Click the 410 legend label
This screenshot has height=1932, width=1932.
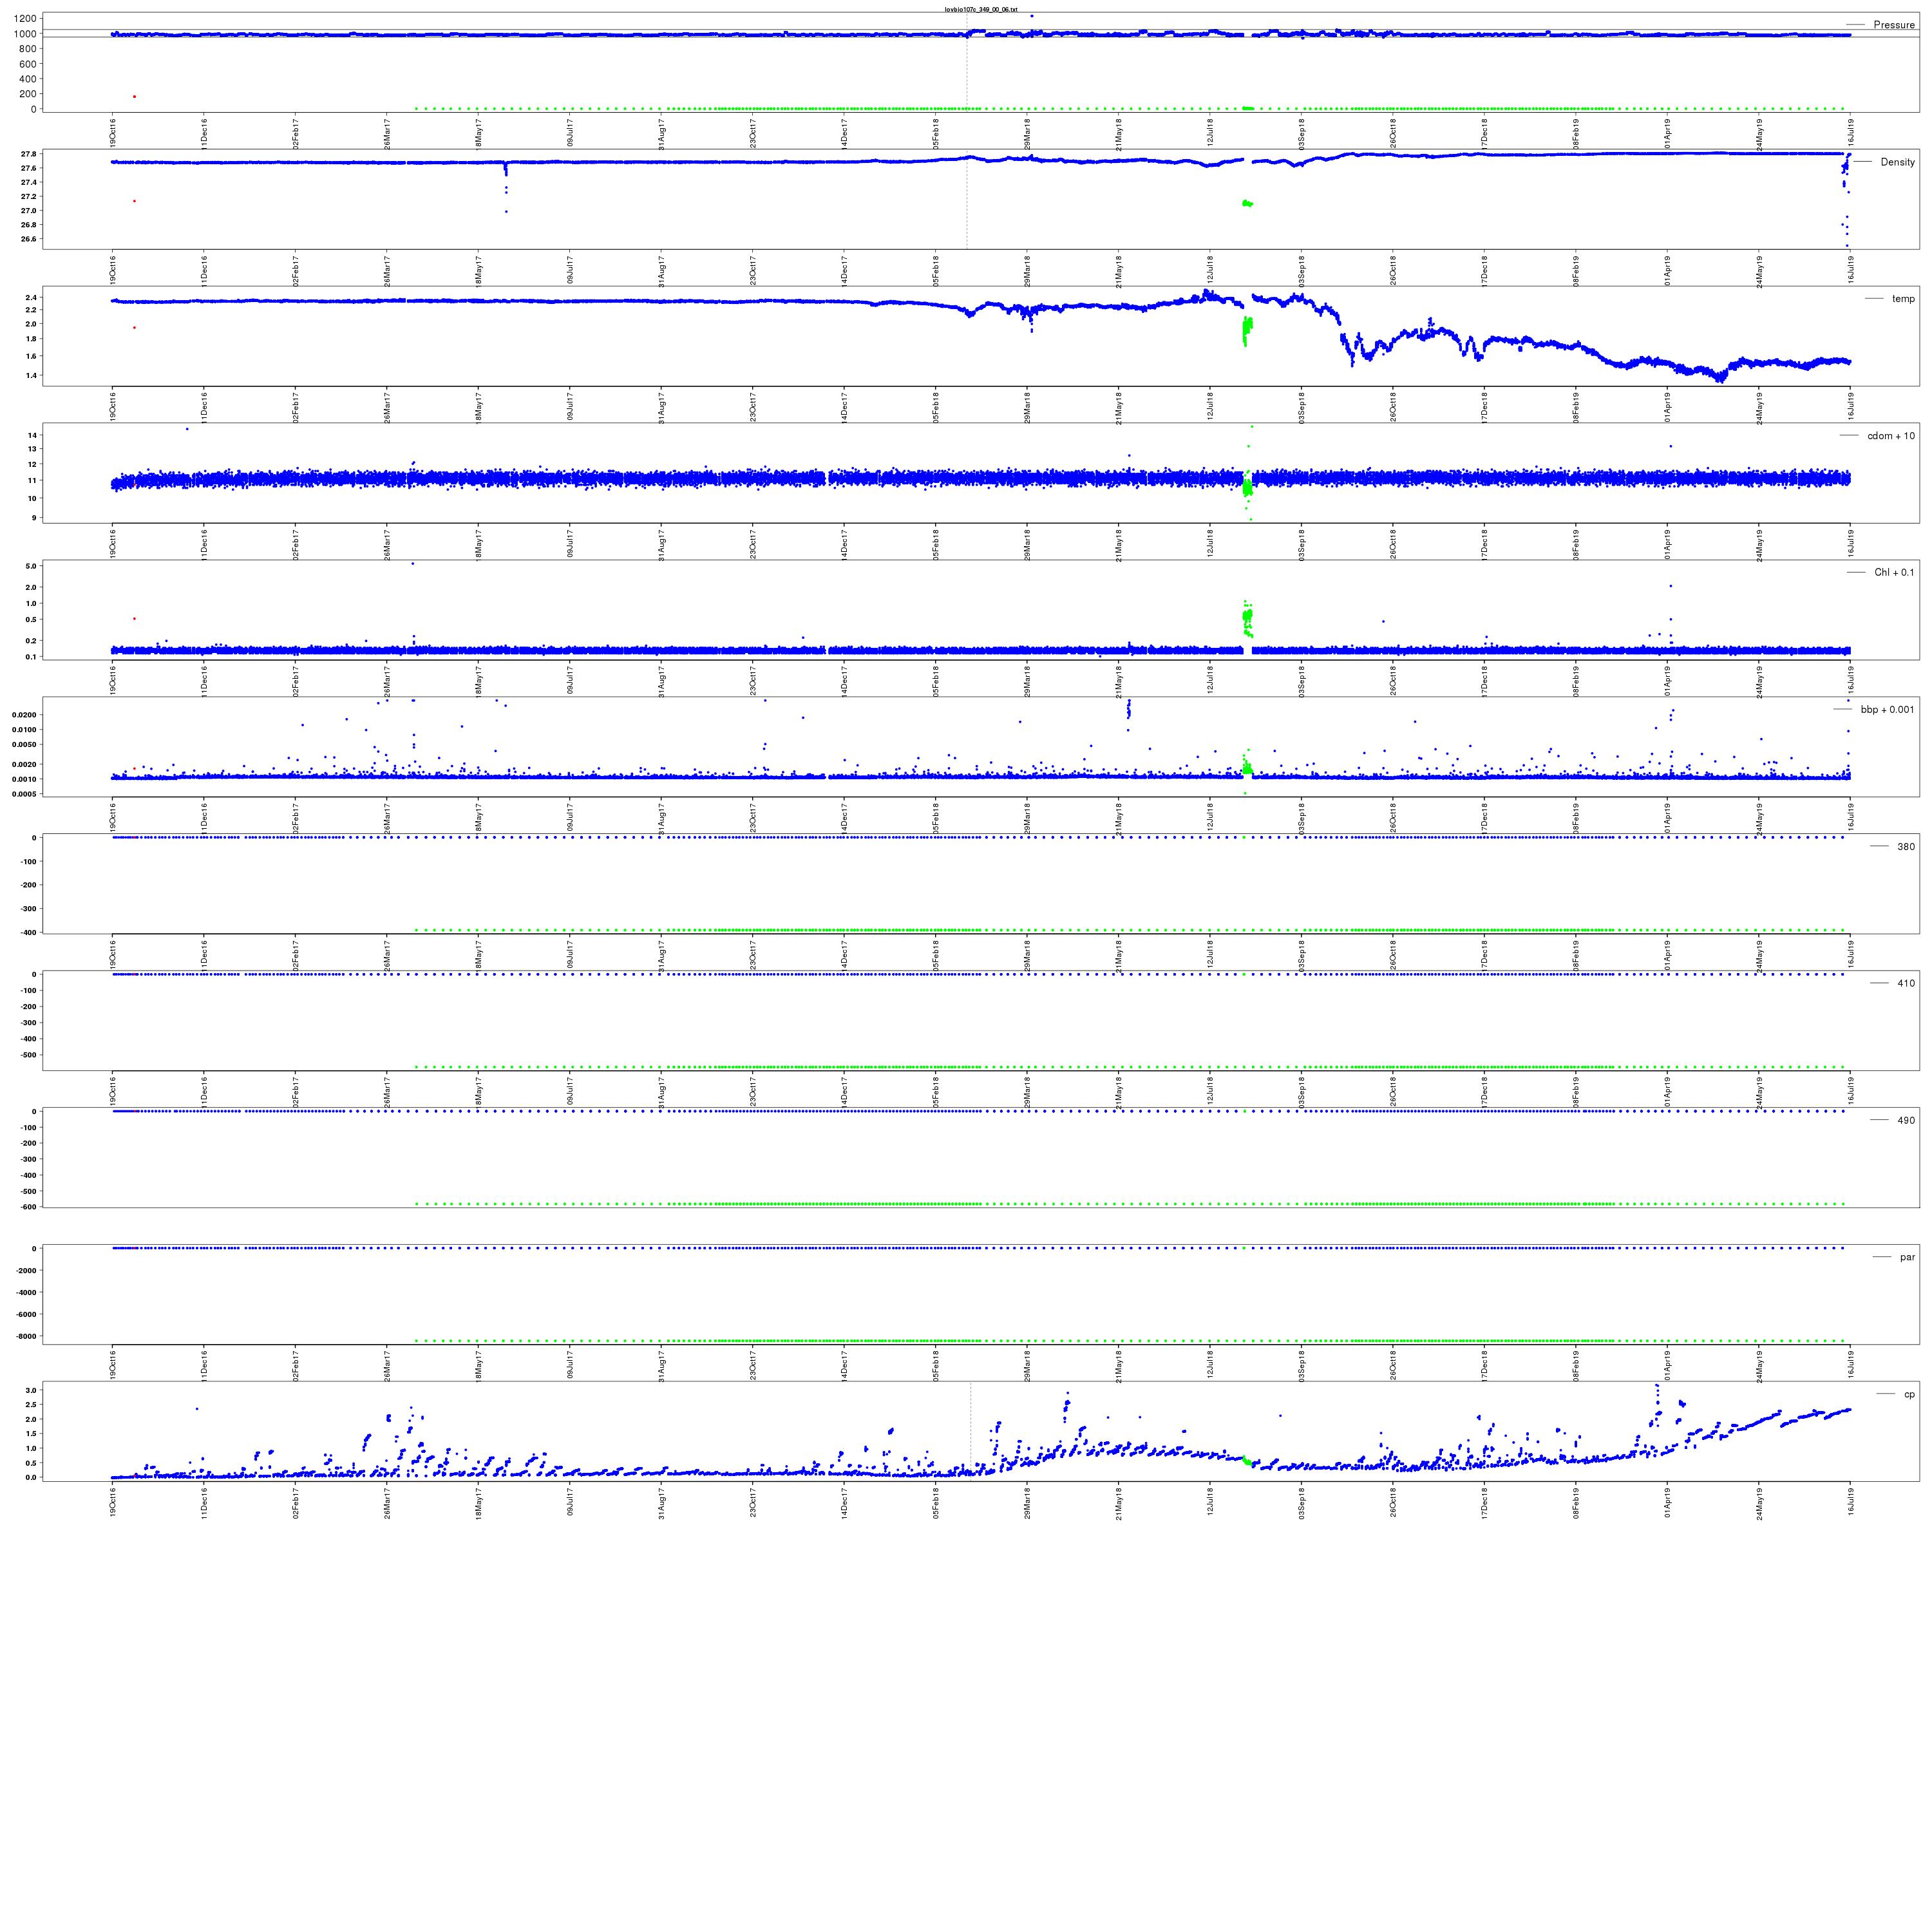point(1906,983)
